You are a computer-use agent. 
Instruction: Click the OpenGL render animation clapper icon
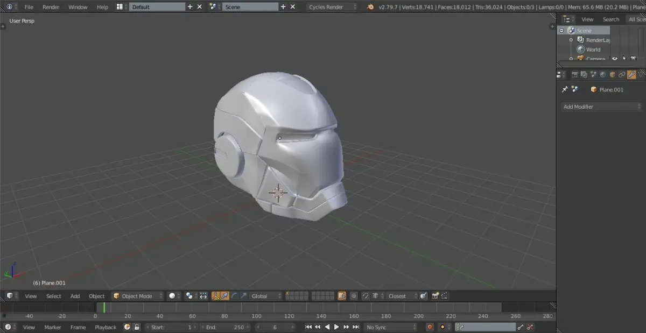[x=445, y=296]
